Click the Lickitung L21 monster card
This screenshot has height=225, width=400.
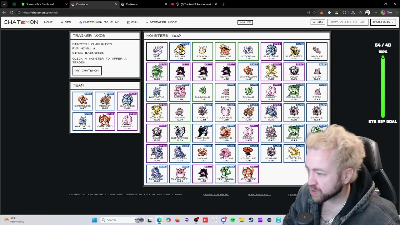click(225, 153)
